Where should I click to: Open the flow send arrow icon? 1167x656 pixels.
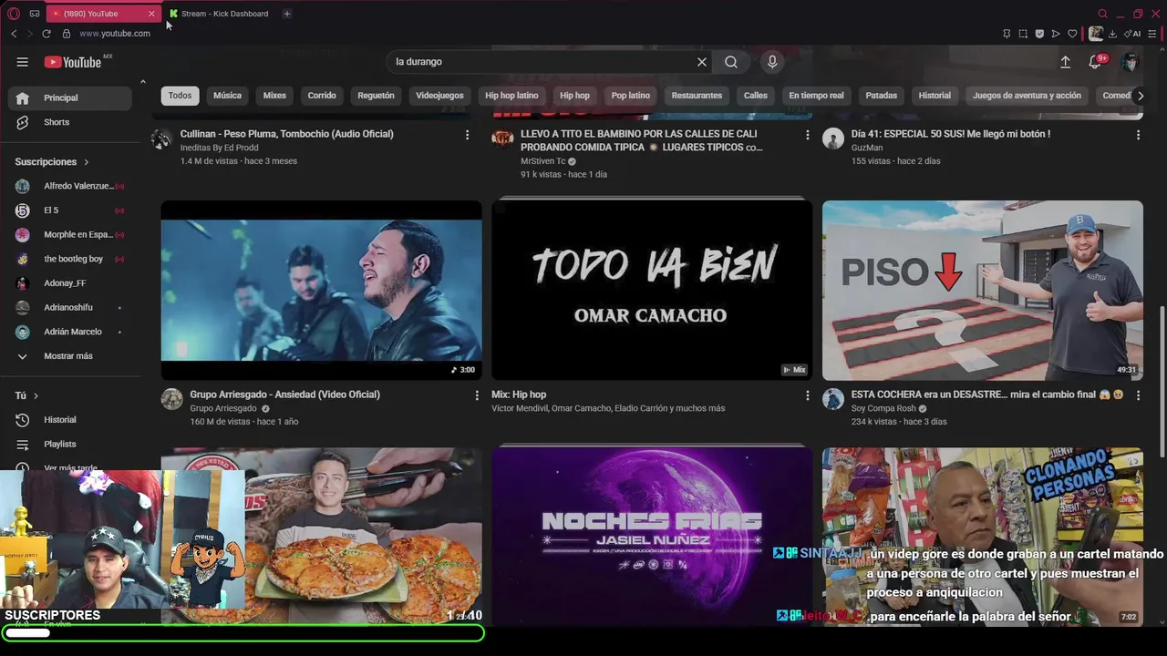(1056, 34)
